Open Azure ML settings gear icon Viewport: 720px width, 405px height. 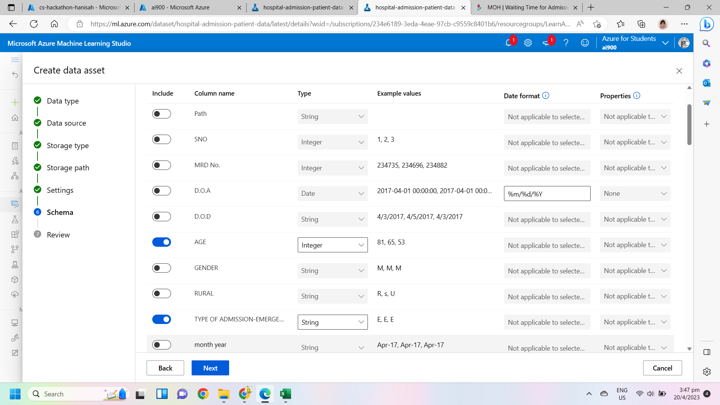tap(528, 43)
